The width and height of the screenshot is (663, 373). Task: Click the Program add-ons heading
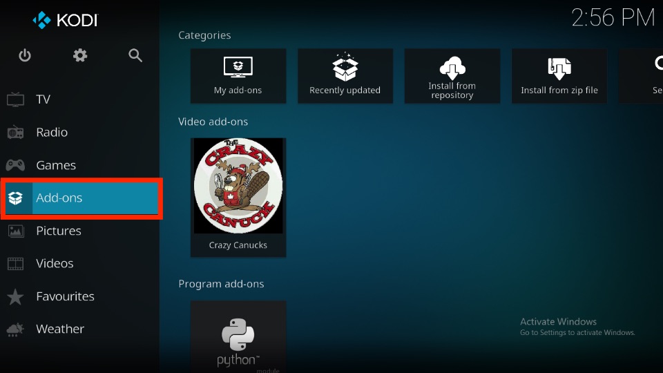(221, 284)
